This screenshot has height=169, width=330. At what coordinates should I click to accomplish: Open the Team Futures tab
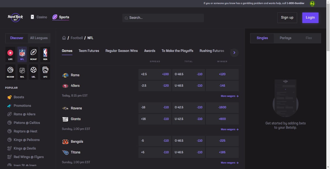pos(89,51)
